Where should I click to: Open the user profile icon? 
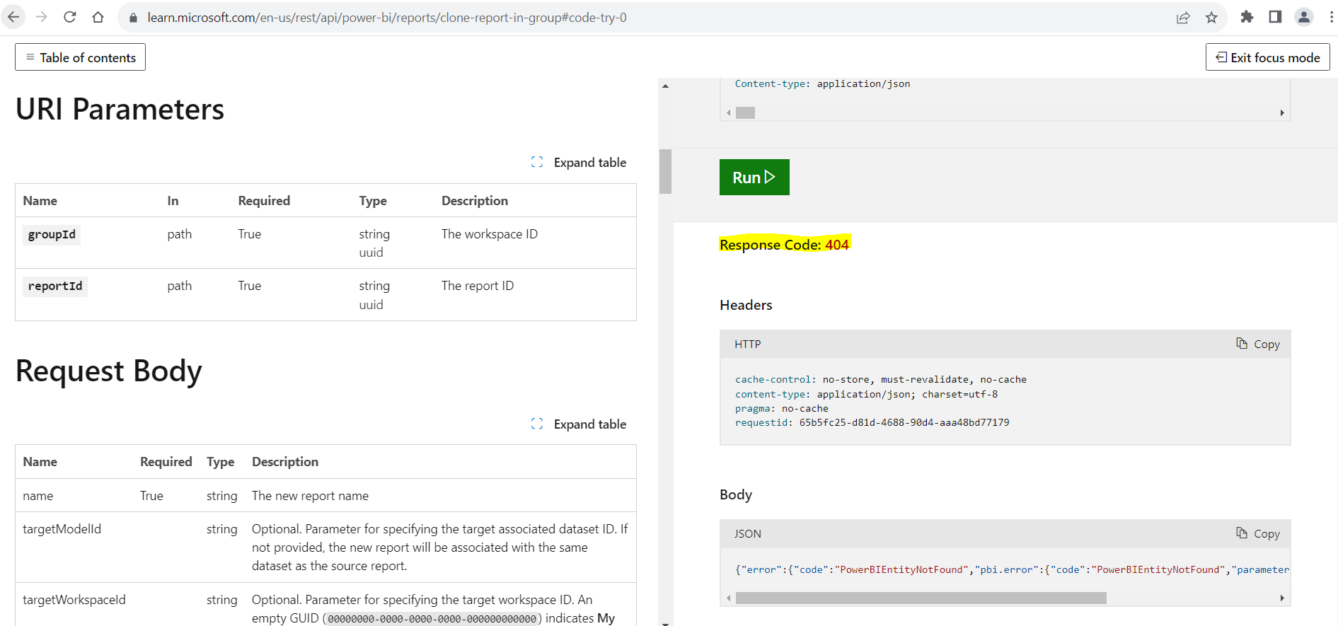click(x=1303, y=17)
